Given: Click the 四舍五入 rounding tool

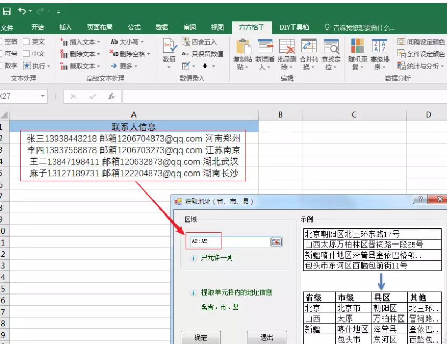Looking at the screenshot, I should click(x=200, y=42).
